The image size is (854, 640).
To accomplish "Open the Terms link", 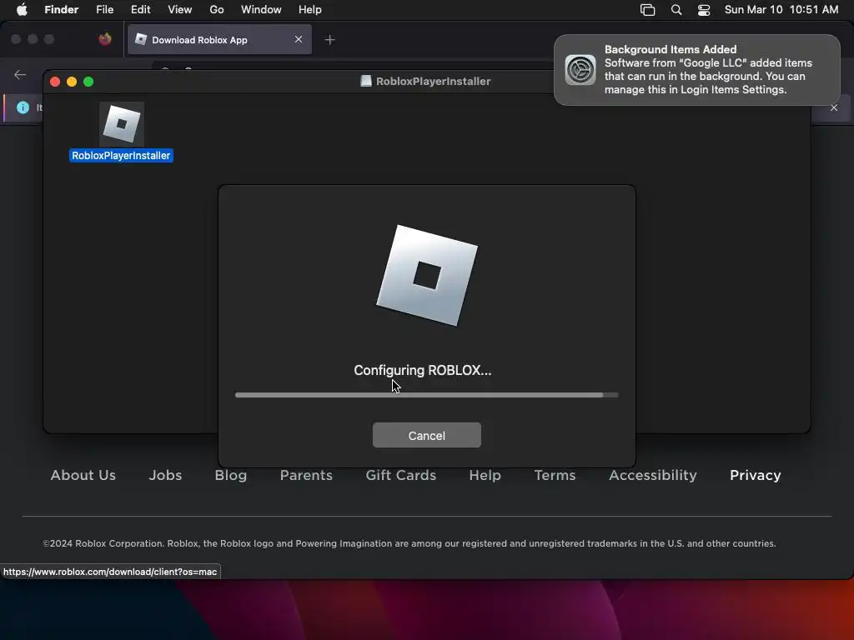I will click(x=555, y=475).
